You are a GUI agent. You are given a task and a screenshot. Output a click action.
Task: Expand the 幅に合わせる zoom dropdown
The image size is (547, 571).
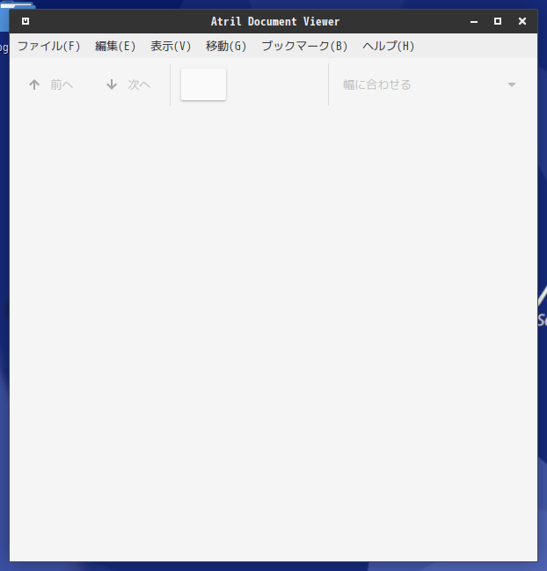(x=429, y=84)
